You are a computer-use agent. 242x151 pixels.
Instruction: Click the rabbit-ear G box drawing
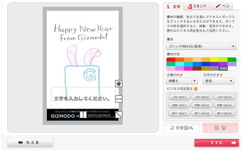tap(82, 72)
